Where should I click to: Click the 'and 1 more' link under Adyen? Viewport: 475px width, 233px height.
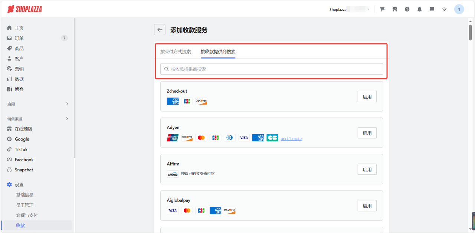[291, 138]
